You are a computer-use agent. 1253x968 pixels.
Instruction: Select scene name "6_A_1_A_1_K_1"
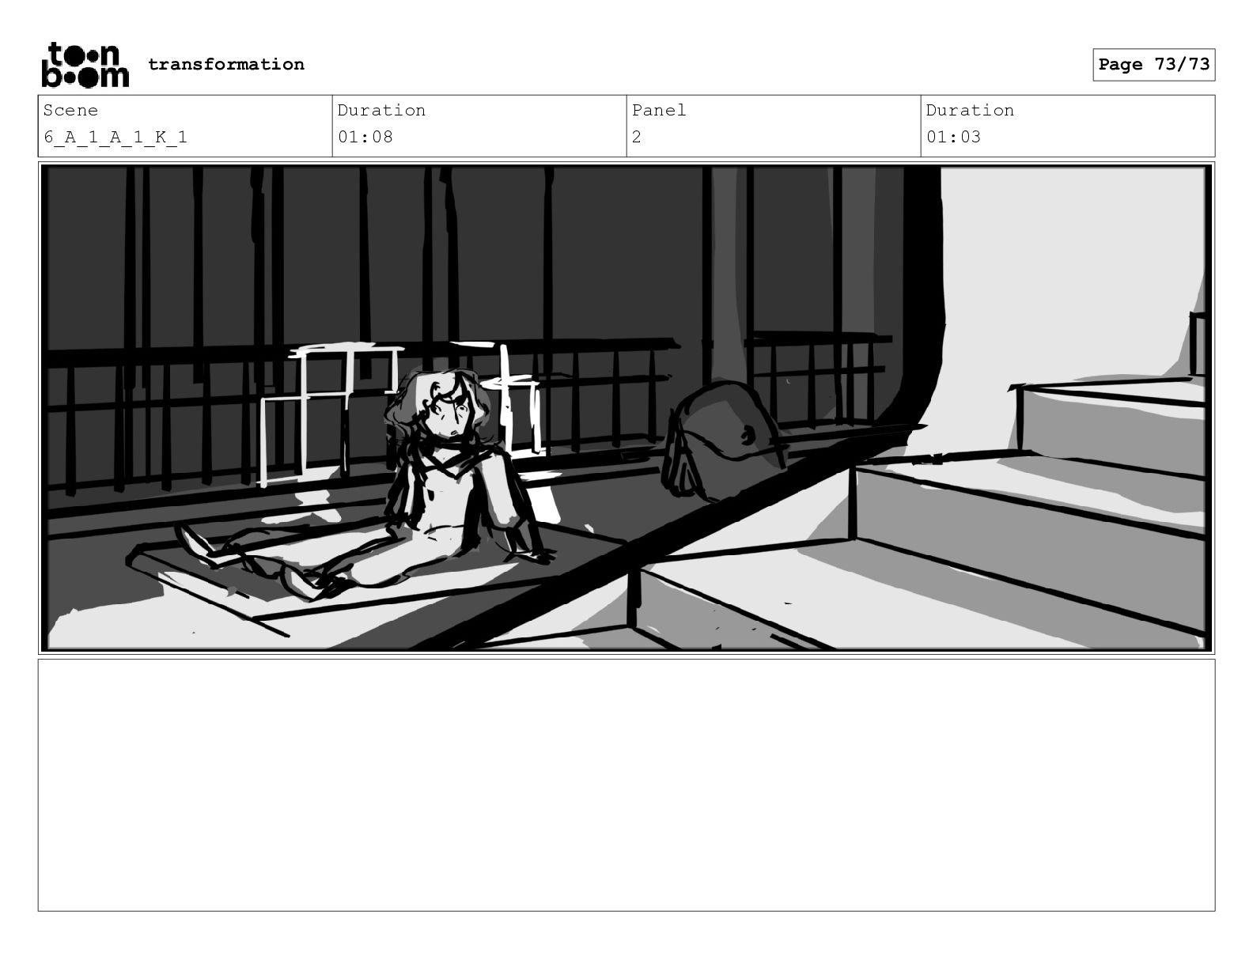click(x=115, y=137)
